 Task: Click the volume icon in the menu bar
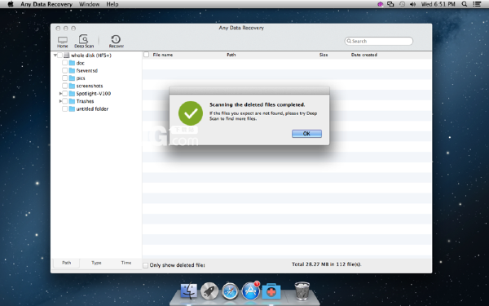click(x=412, y=4)
